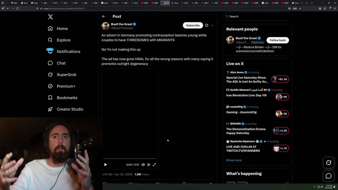Click the taskbar volume icon
This screenshot has height=190, width=338.
[x=322, y=187]
